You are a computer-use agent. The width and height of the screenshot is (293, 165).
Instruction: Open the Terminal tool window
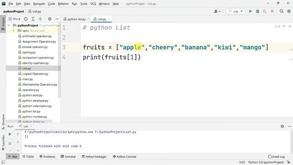pos(68,157)
